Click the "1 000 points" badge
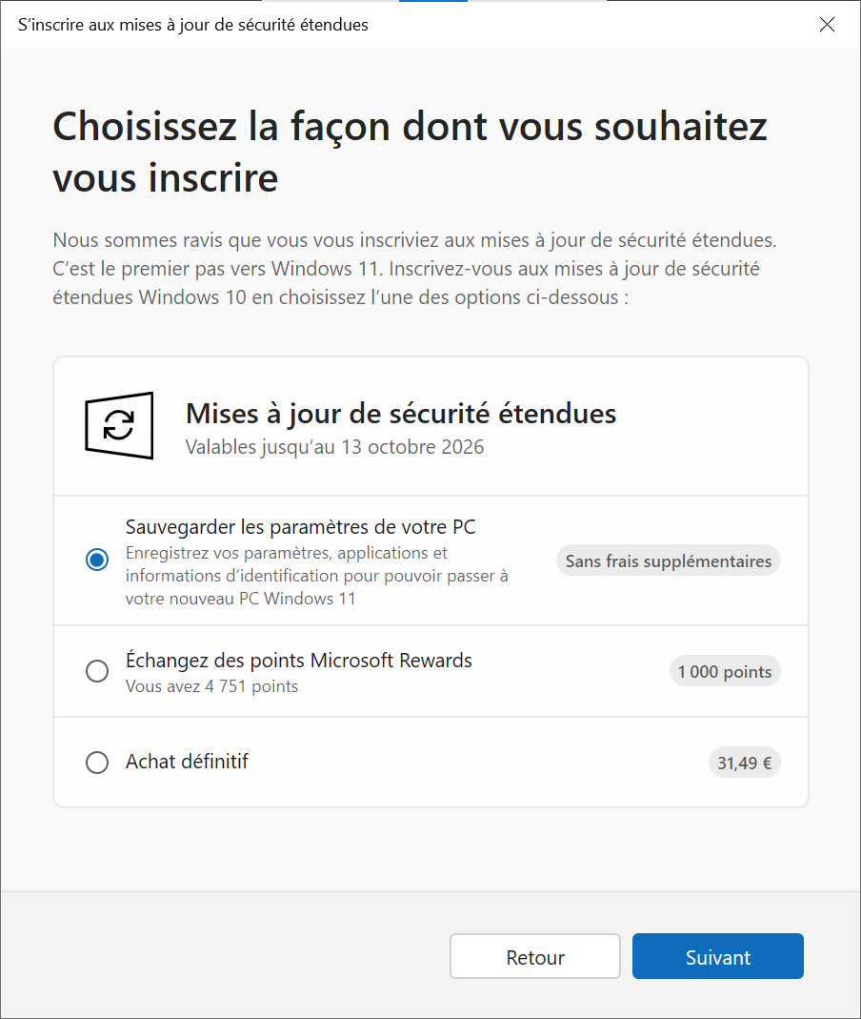The image size is (861, 1019). (x=724, y=671)
